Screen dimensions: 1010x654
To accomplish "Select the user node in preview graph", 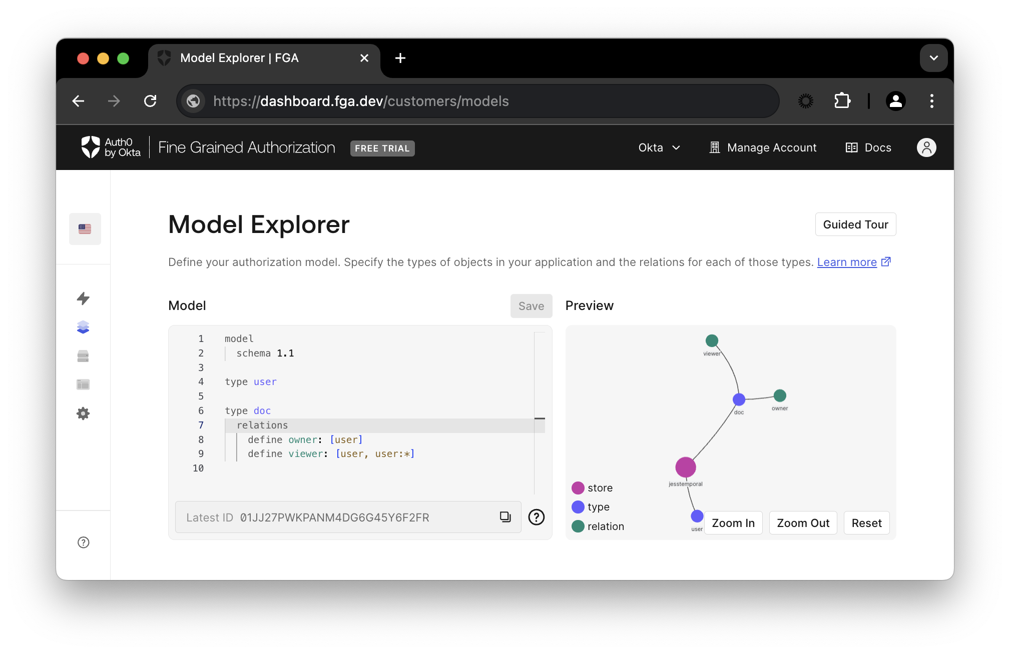I will [697, 515].
